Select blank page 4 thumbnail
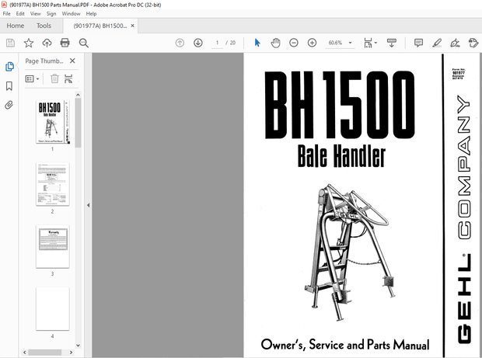This screenshot has width=482, height=358. pos(53,309)
